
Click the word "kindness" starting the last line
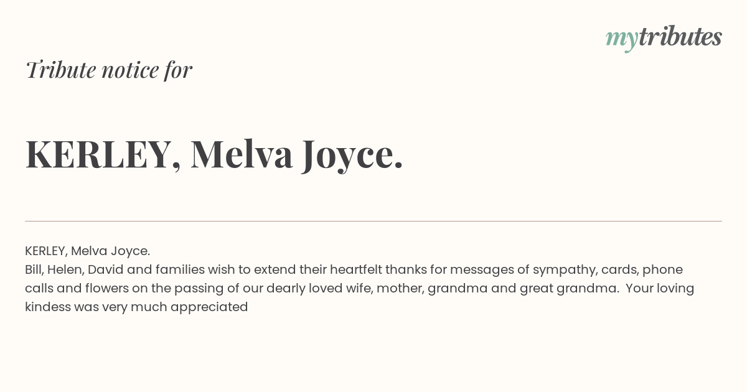(x=48, y=307)
